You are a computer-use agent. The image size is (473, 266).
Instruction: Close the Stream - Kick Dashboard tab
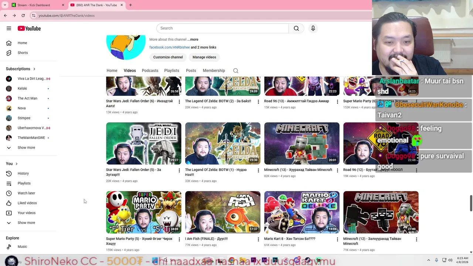coord(63,5)
